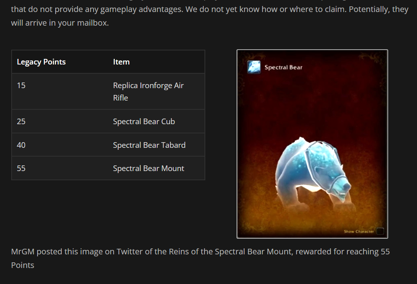This screenshot has width=417, height=284.
Task: Toggle the Show Character checkbox
Action: [x=380, y=231]
